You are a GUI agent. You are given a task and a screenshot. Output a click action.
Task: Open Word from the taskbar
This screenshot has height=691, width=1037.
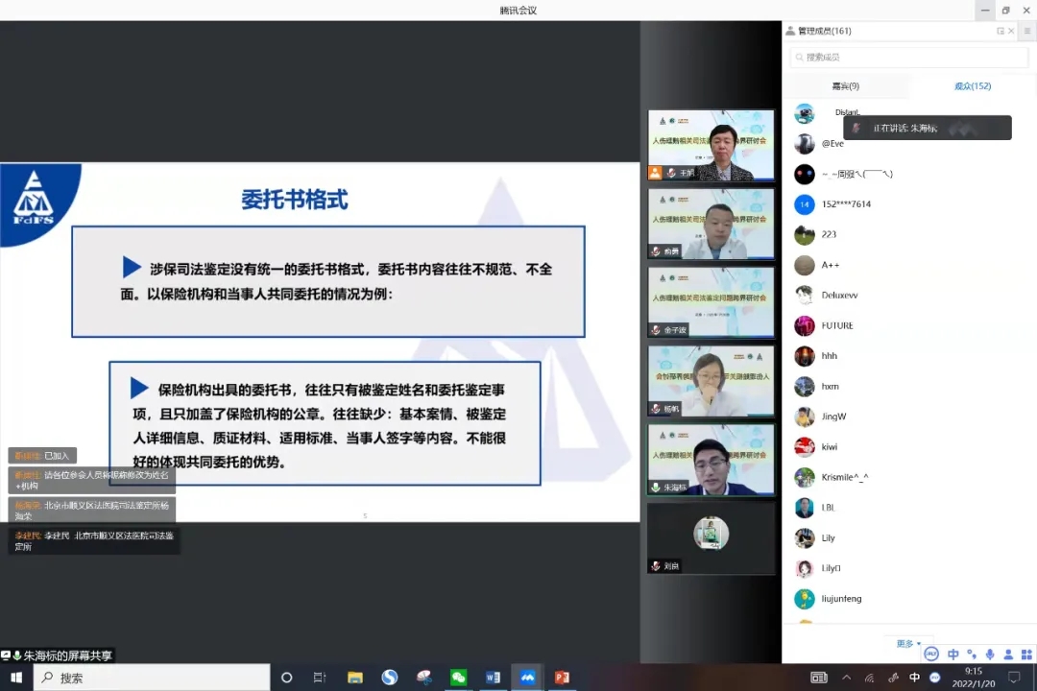point(493,678)
